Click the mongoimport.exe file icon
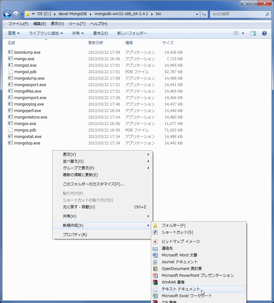Image resolution: width=274 pixels, height=303 pixels. click(x=10, y=98)
